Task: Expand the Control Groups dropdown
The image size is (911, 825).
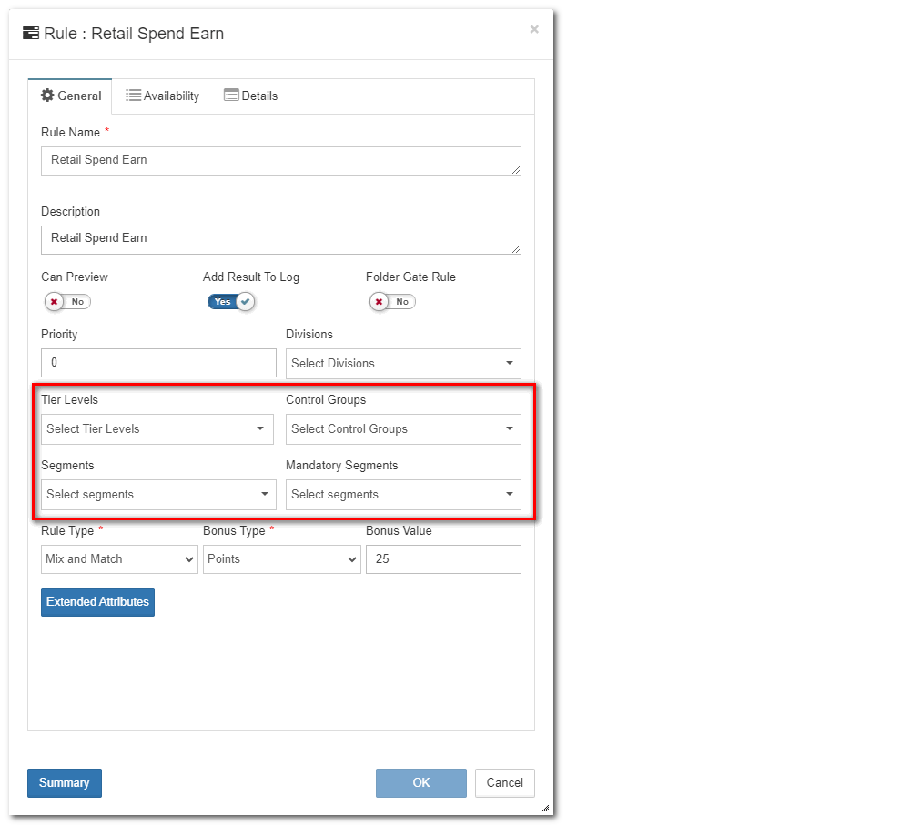Action: [403, 429]
